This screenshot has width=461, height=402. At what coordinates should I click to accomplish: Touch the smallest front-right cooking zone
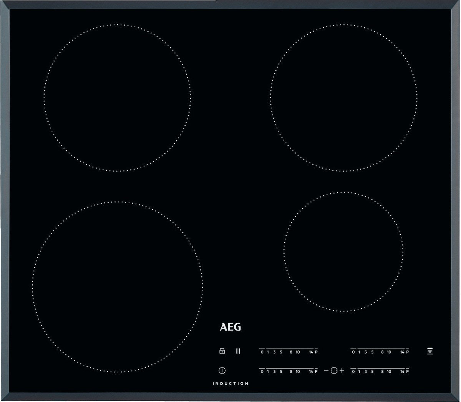(x=344, y=252)
